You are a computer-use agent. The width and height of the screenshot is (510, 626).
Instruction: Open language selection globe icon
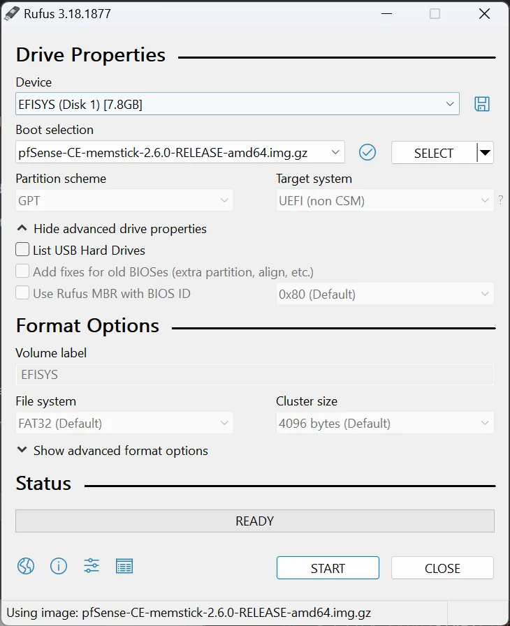tap(26, 566)
